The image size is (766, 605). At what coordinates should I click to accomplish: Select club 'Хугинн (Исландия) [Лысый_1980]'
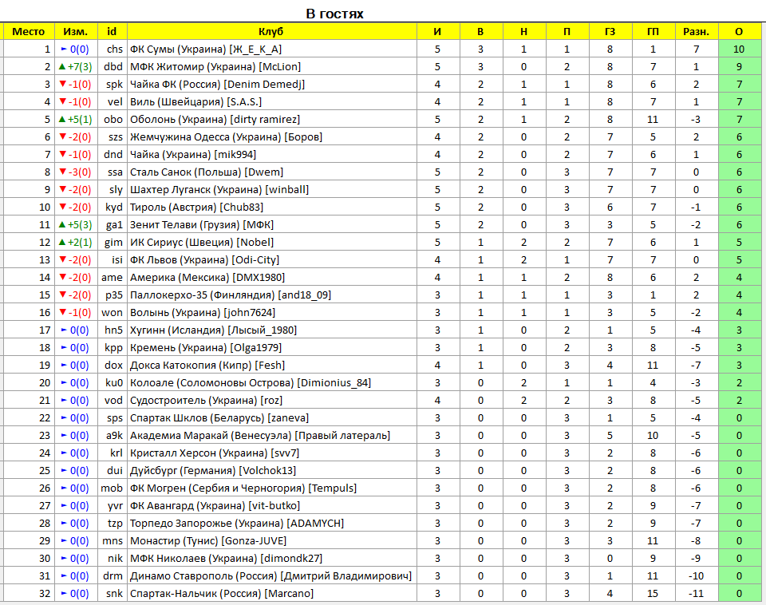[214, 331]
